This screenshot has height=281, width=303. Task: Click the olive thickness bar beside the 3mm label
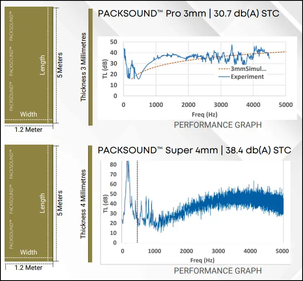(x=90, y=67)
